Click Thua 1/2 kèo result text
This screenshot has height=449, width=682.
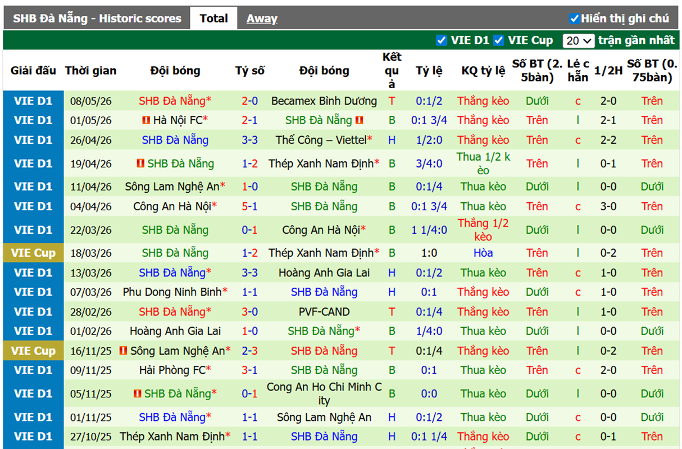pos(483,164)
